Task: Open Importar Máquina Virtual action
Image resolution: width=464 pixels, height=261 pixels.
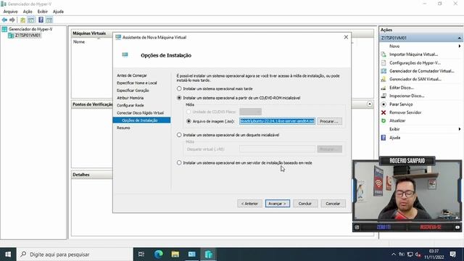Action: point(413,54)
